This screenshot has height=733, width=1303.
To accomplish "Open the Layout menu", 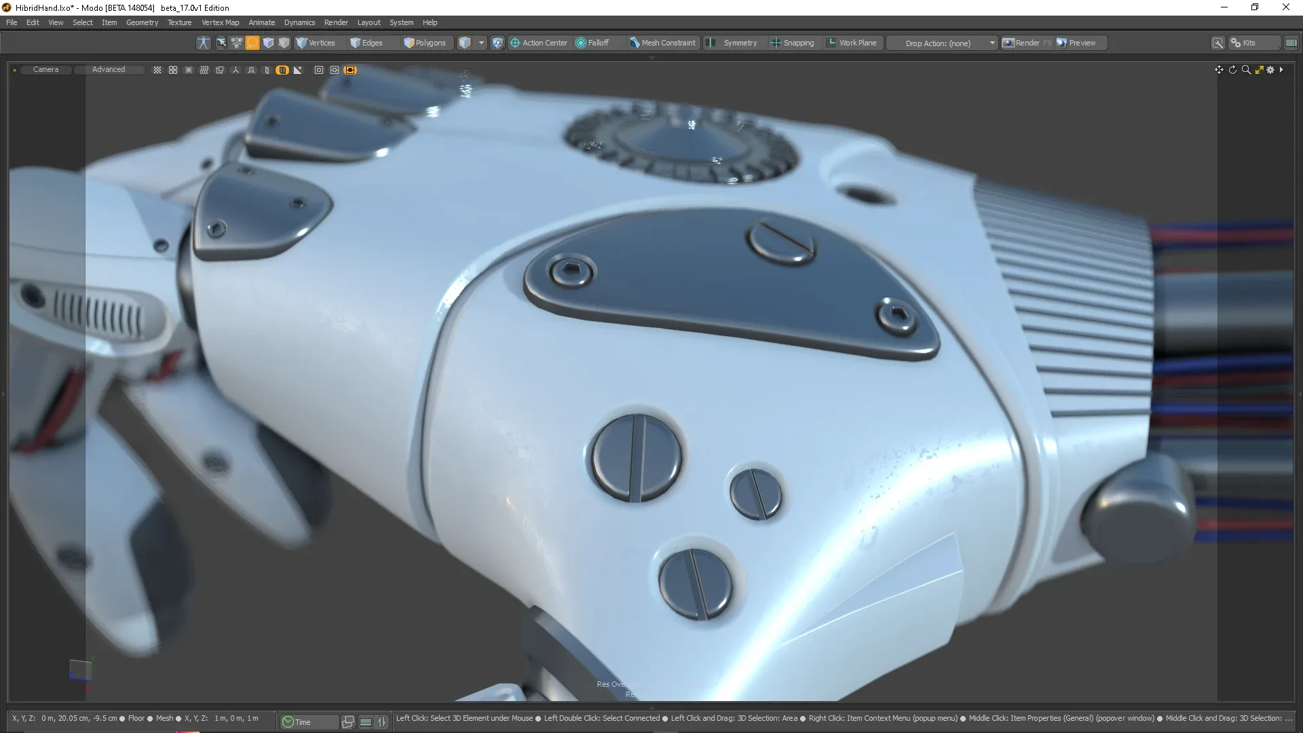I will click(369, 22).
